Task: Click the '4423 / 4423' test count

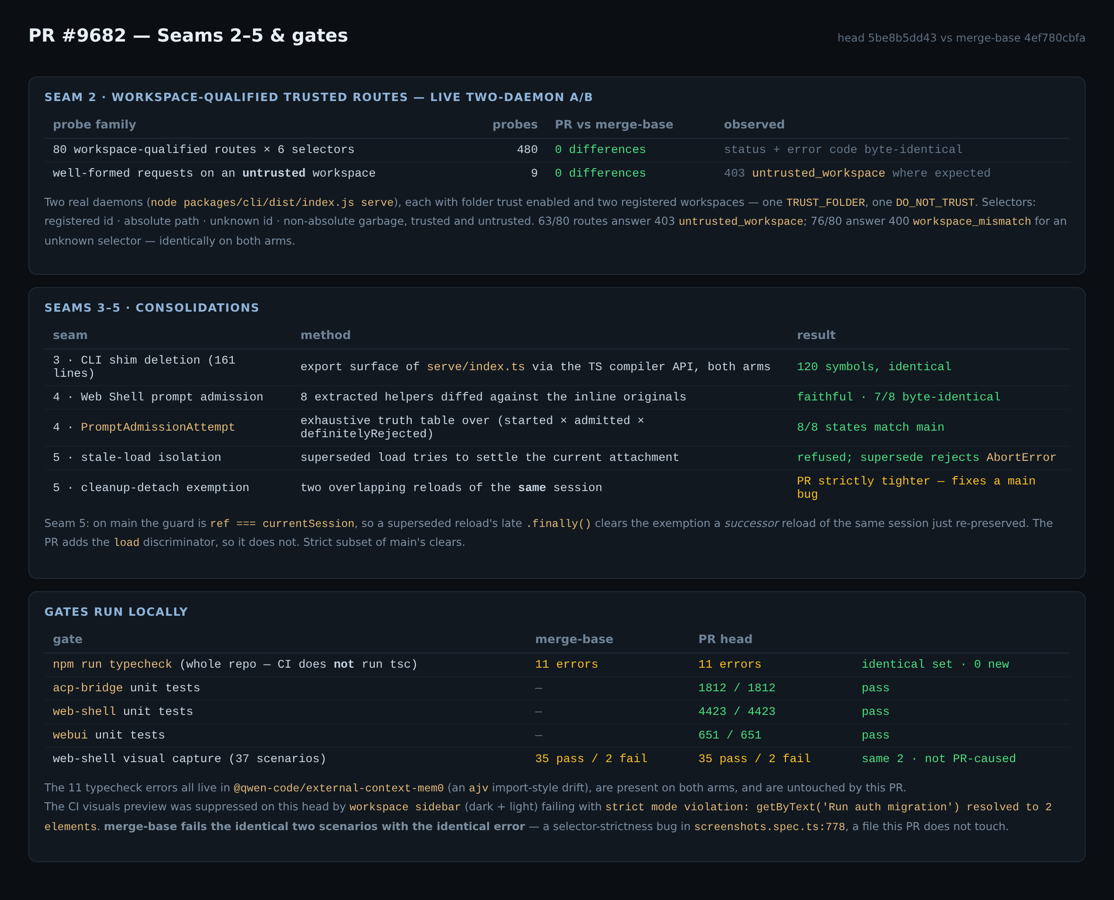Action: [737, 712]
